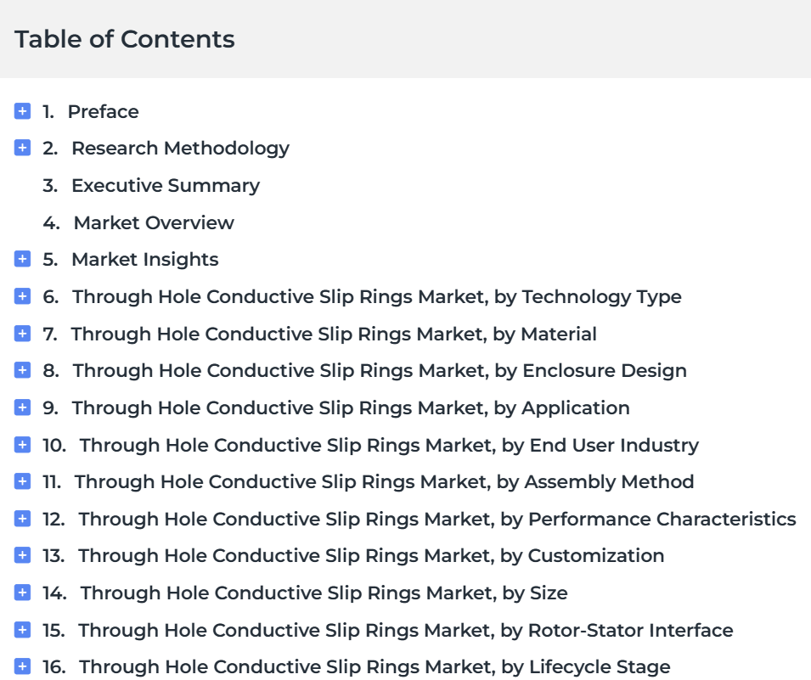Expand section 12 Performance Characteristics plus icon
811x680 pixels.
(x=22, y=518)
